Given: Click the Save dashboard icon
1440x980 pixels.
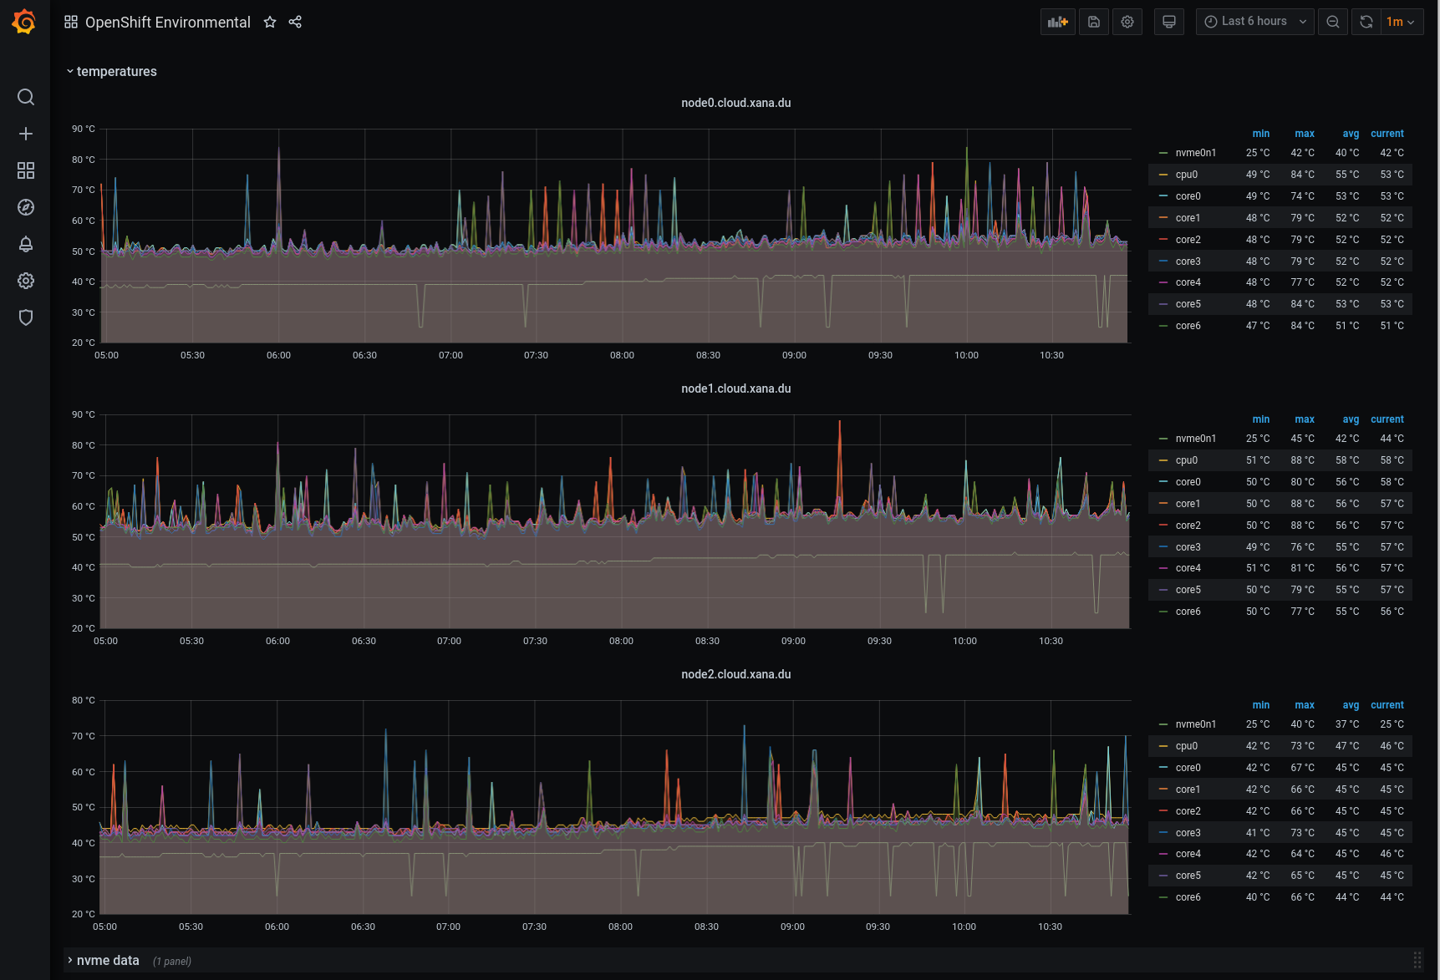Looking at the screenshot, I should [1094, 22].
